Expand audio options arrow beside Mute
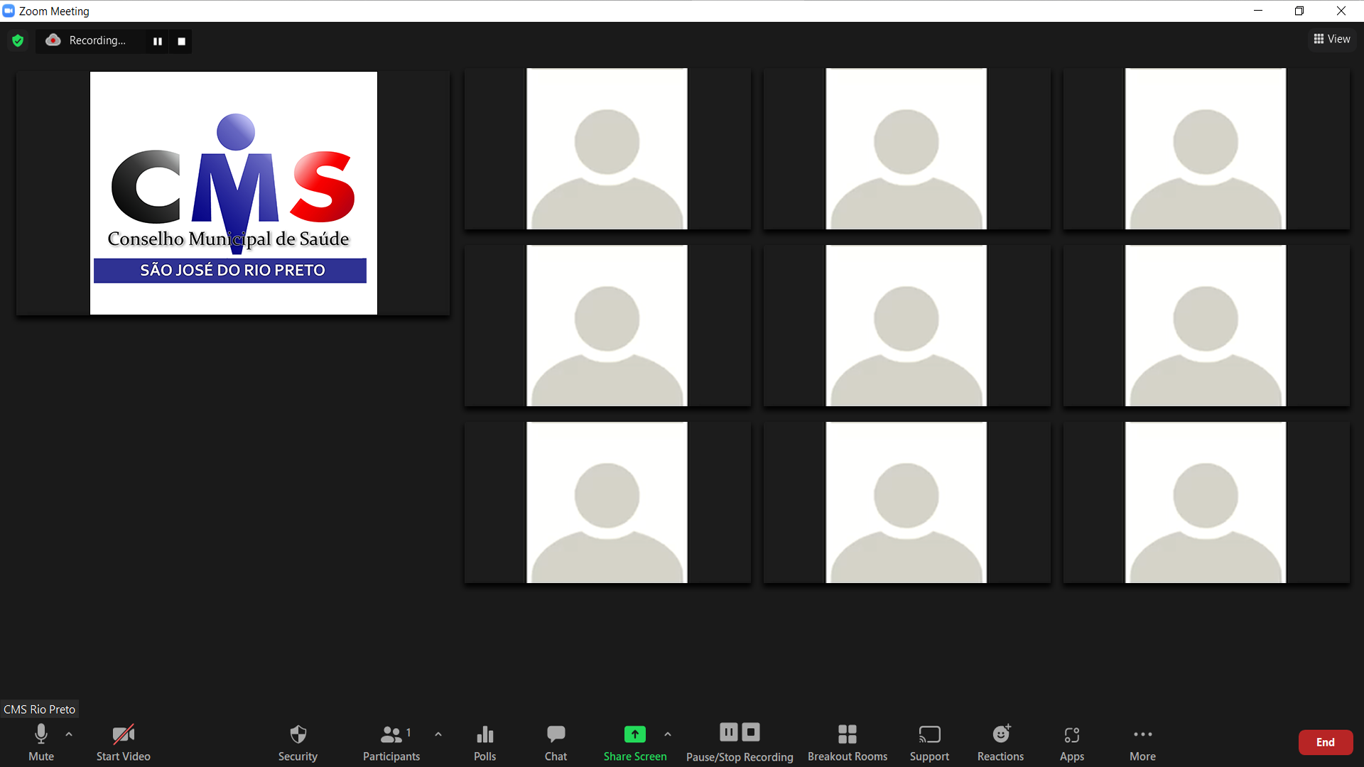 click(x=69, y=734)
